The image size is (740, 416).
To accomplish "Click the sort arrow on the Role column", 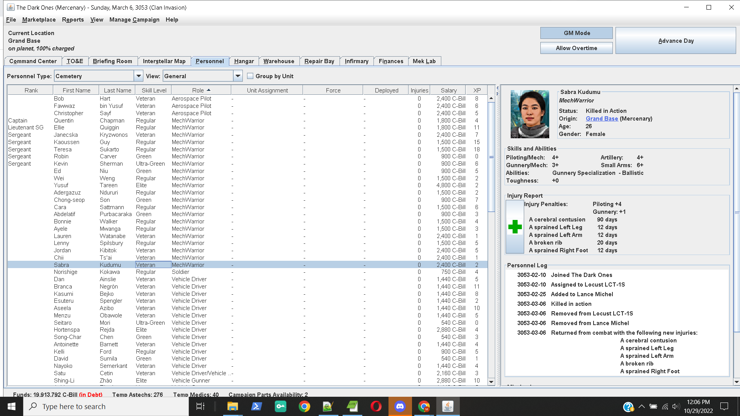I will click(209, 90).
